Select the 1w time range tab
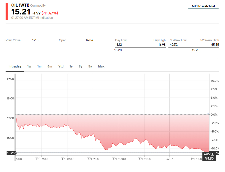 coord(29,66)
